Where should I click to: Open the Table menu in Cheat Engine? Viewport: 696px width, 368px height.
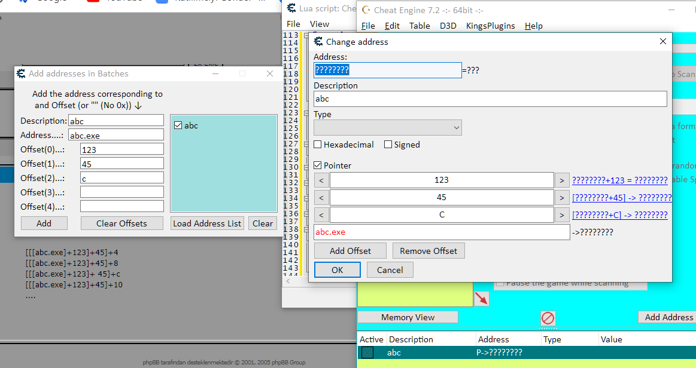(420, 26)
